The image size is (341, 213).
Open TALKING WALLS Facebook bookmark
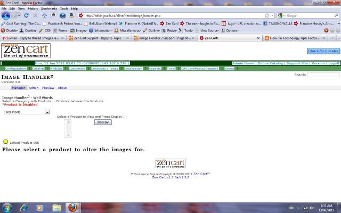[x=278, y=23]
